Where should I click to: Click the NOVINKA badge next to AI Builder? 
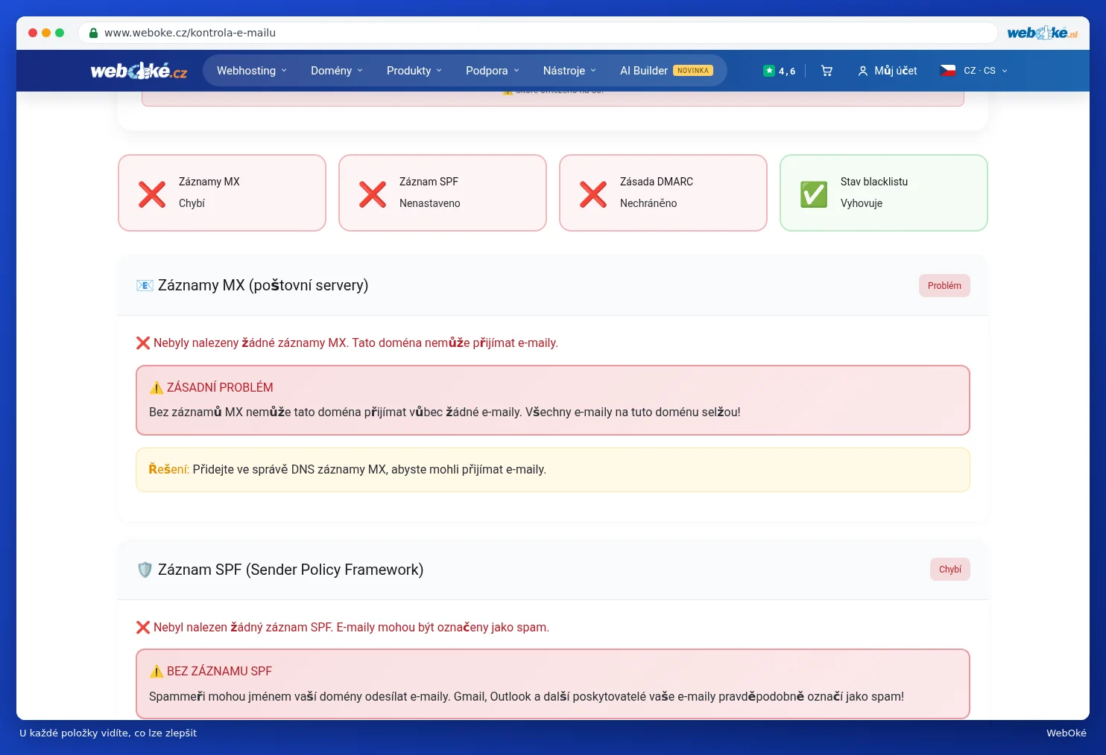pos(693,71)
